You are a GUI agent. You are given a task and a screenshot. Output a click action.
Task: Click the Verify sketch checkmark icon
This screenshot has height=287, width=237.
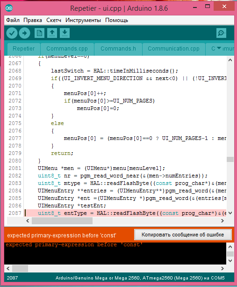pyautogui.click(x=12, y=33)
